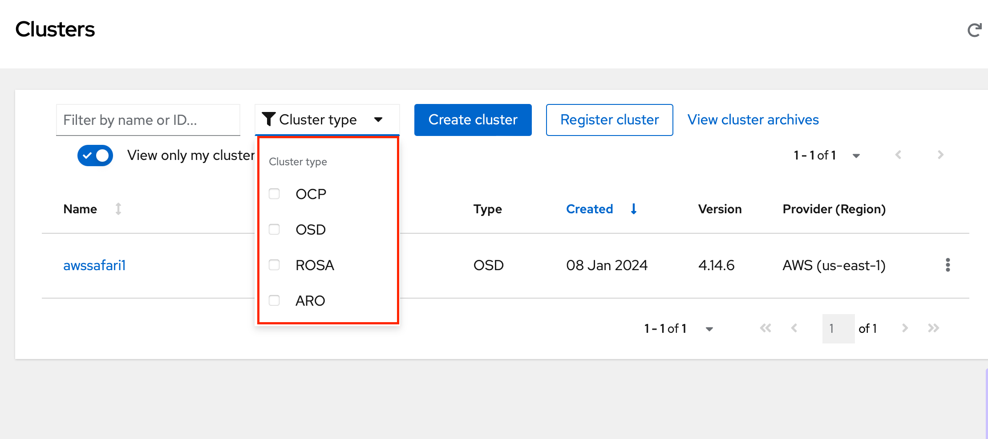Click bottom pagination previous page arrow

(x=794, y=328)
